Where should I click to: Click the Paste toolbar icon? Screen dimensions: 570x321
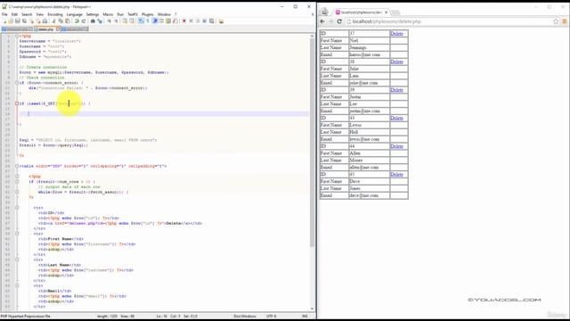pyautogui.click(x=68, y=21)
